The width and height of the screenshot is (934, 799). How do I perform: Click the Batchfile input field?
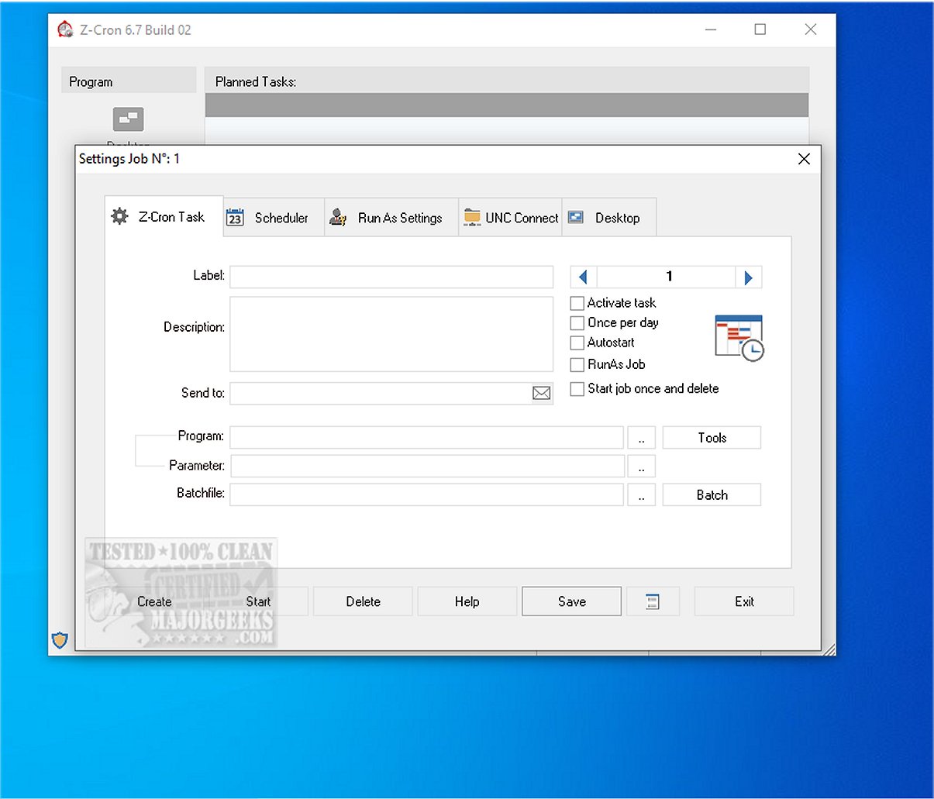coord(427,494)
